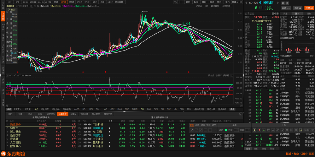Click the orange 交易 trade button

(308, 8)
